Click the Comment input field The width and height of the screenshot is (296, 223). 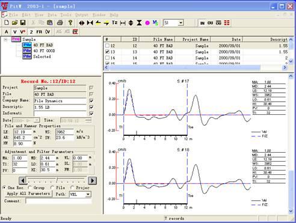58,201
